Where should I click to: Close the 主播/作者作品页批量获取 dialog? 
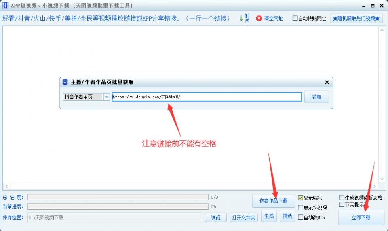tap(327, 82)
